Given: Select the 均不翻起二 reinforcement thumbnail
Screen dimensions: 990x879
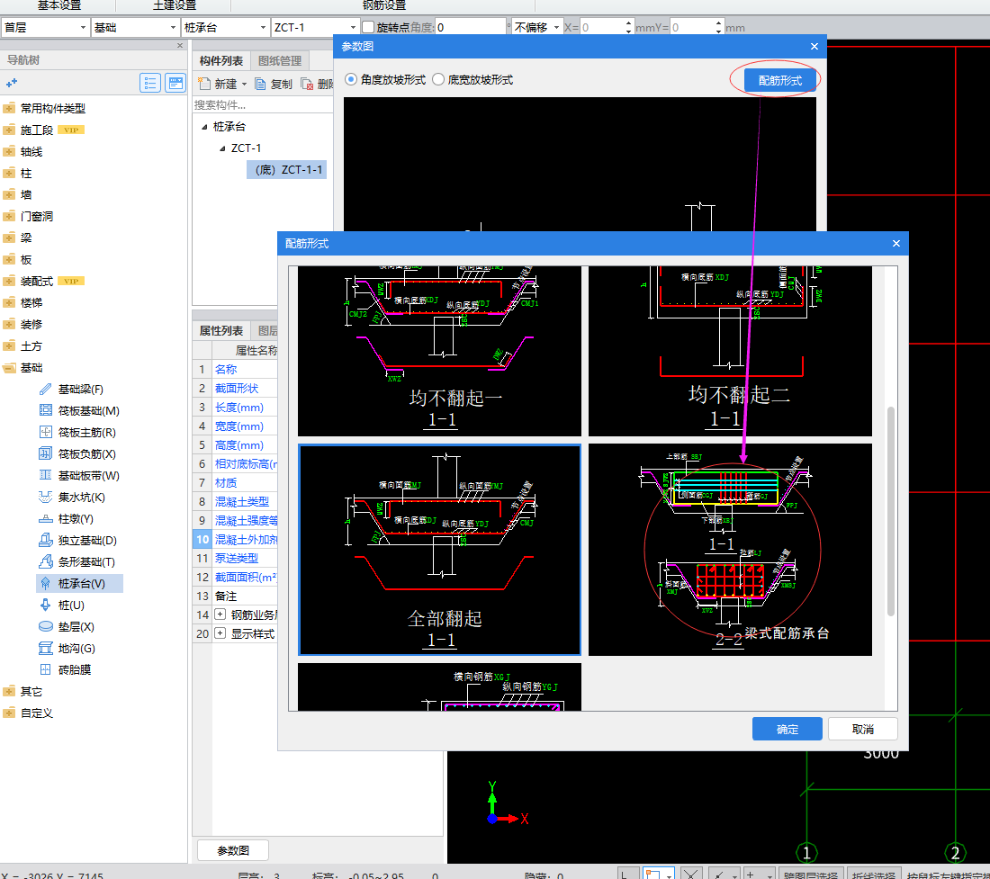Looking at the screenshot, I should click(x=730, y=351).
